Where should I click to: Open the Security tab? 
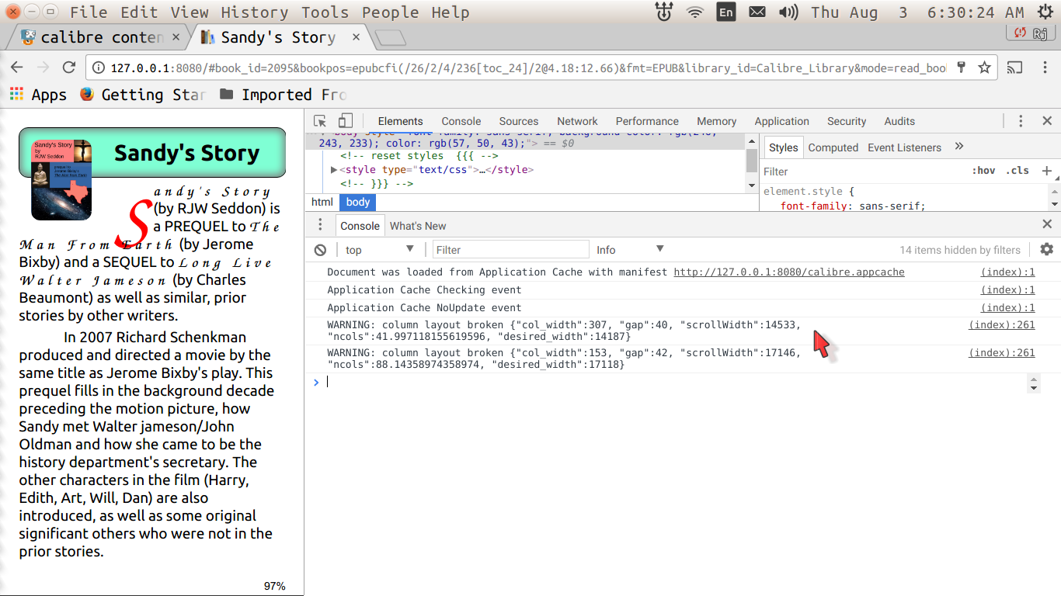coord(847,121)
